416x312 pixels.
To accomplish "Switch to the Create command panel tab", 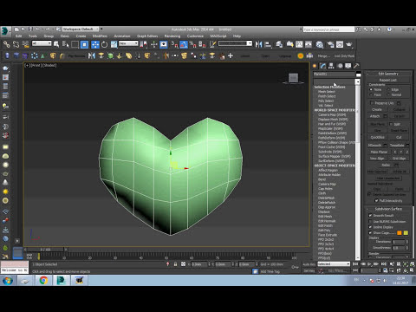I will [x=315, y=66].
